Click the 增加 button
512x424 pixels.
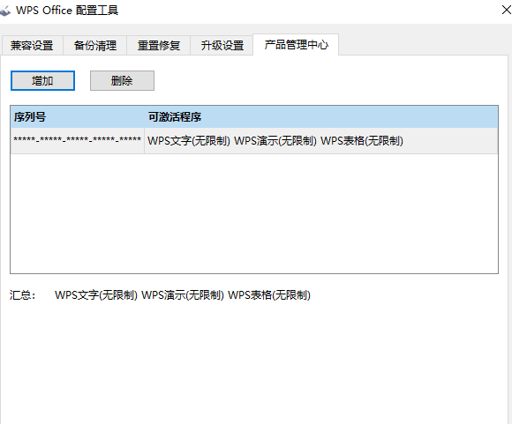(x=42, y=80)
